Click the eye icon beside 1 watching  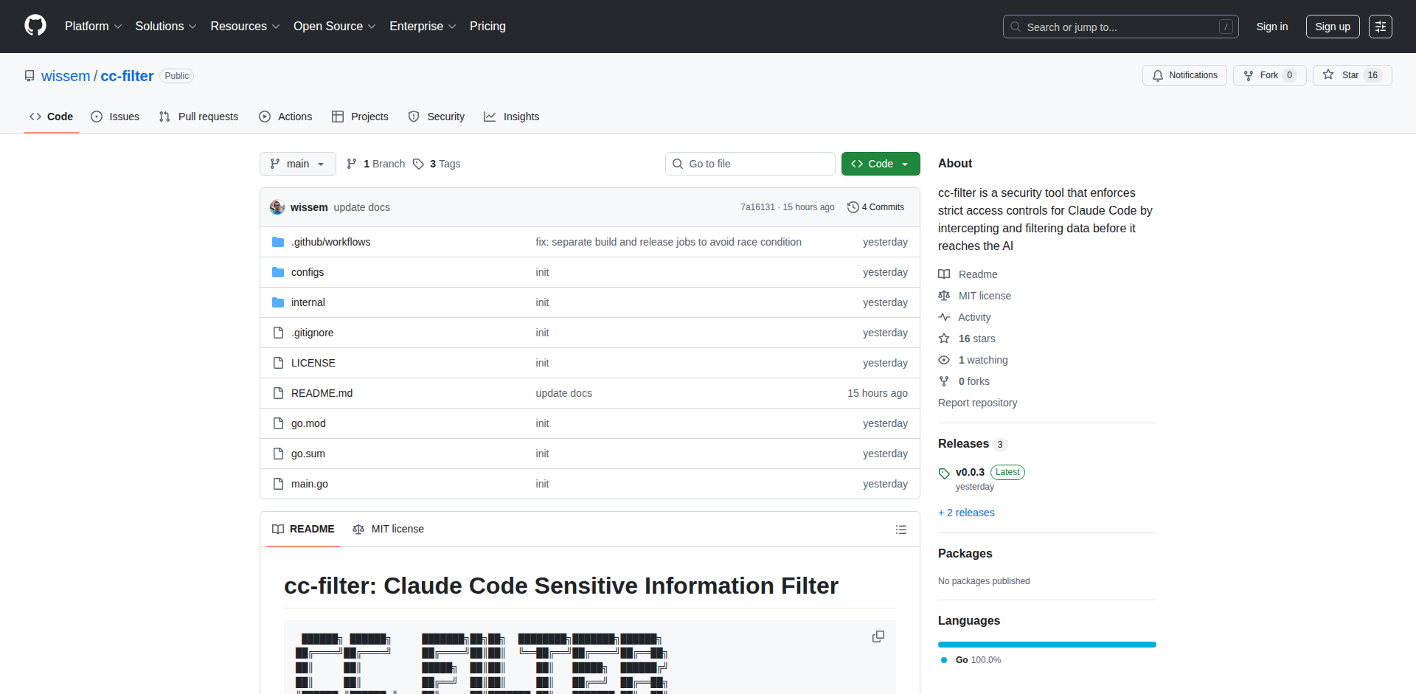[944, 360]
